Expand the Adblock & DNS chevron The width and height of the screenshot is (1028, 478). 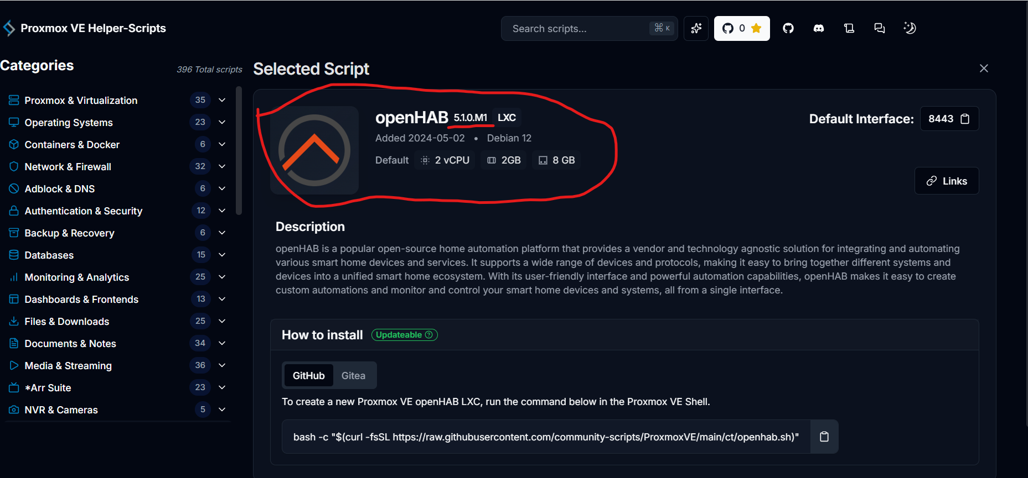[222, 188]
